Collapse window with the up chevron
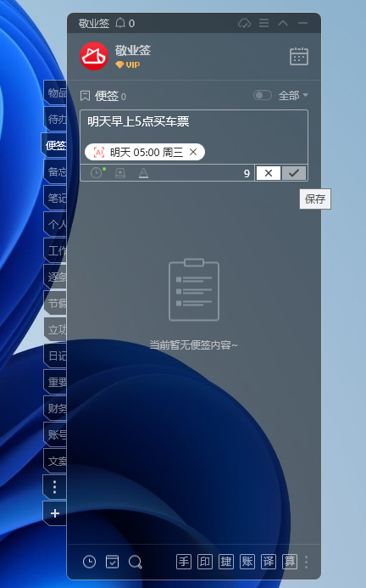Screen dimensions: 366x588 (x=283, y=23)
